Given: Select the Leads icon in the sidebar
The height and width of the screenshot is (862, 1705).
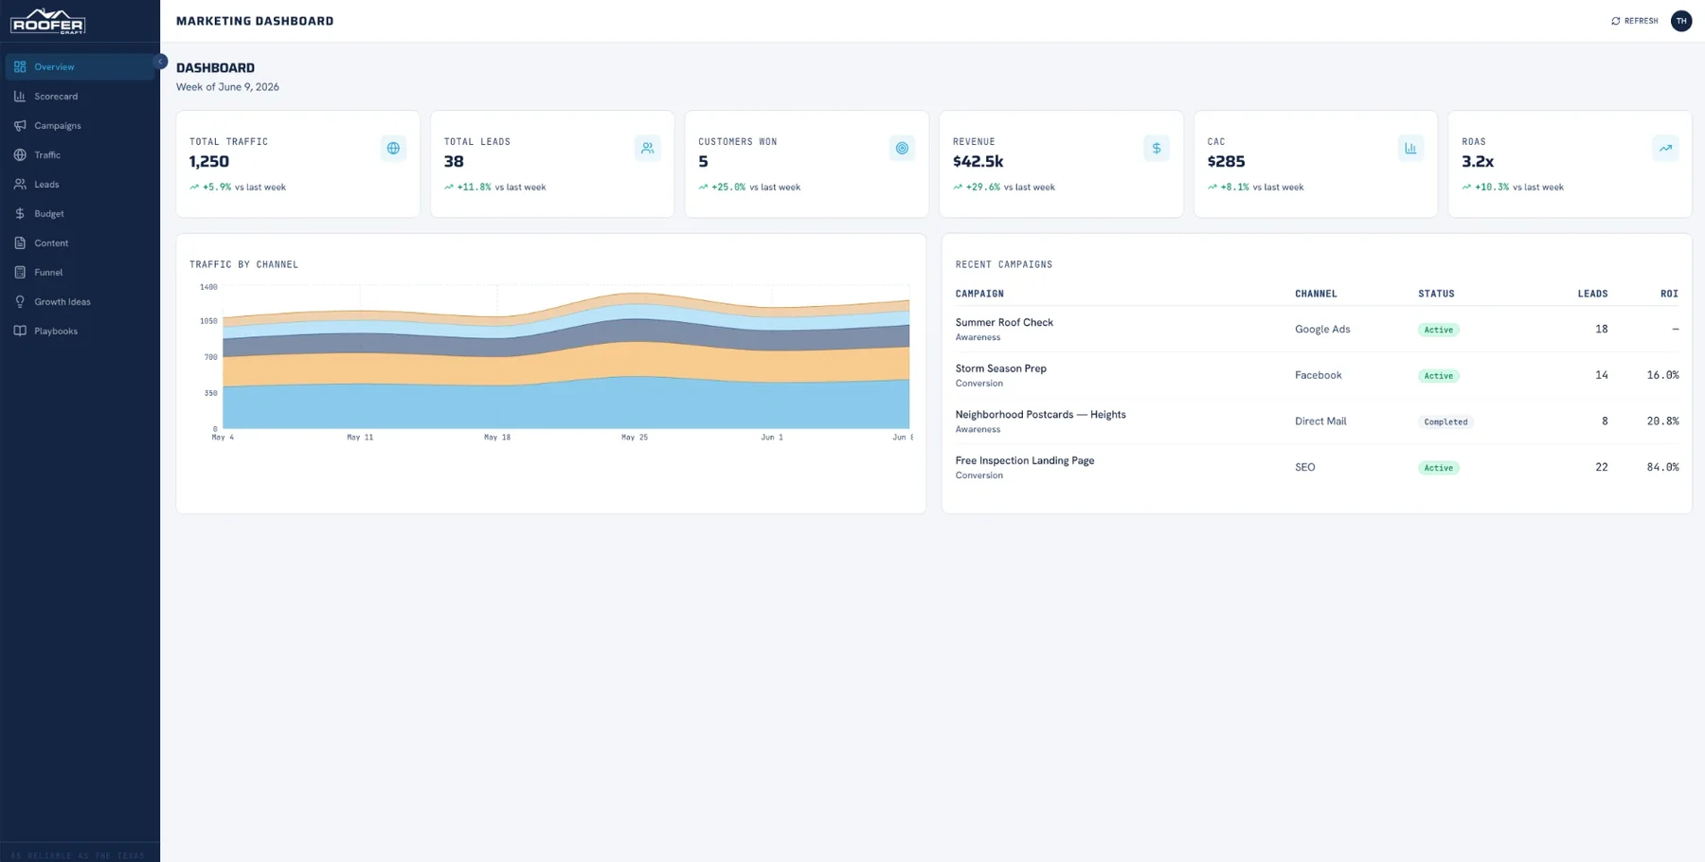Looking at the screenshot, I should (20, 185).
